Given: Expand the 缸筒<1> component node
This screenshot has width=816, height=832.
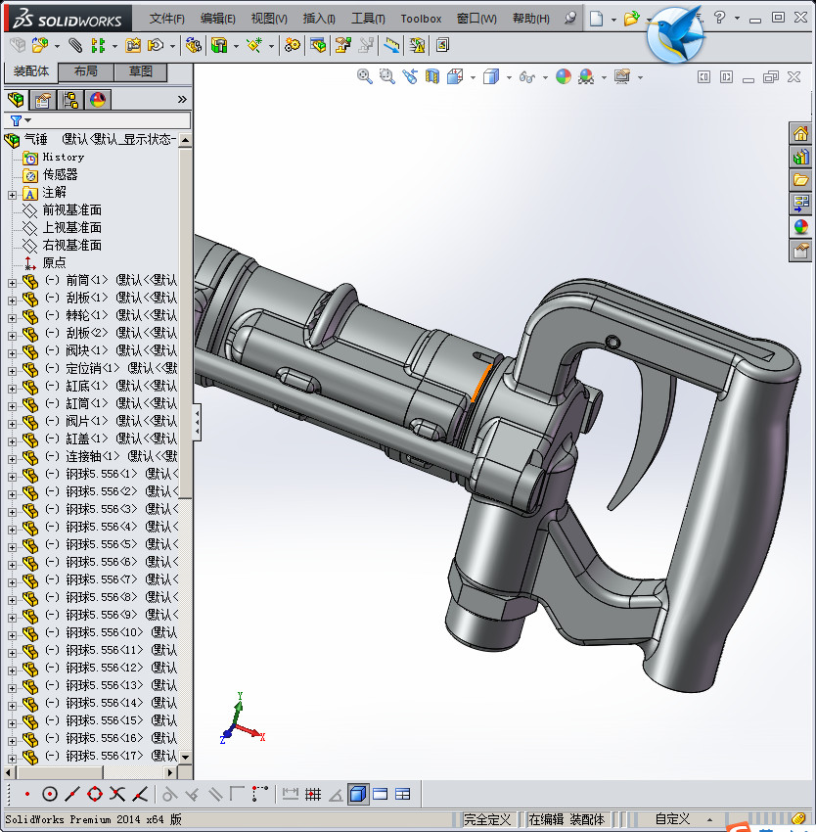Looking at the screenshot, I should point(12,406).
